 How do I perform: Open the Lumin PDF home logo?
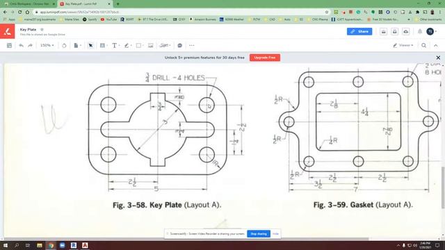coord(8,31)
